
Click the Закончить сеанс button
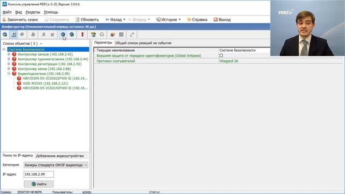(20, 19)
